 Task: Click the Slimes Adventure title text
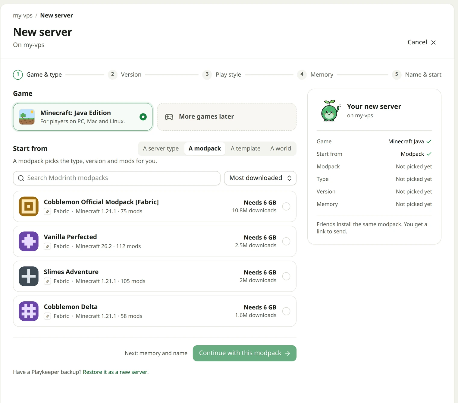pos(71,272)
